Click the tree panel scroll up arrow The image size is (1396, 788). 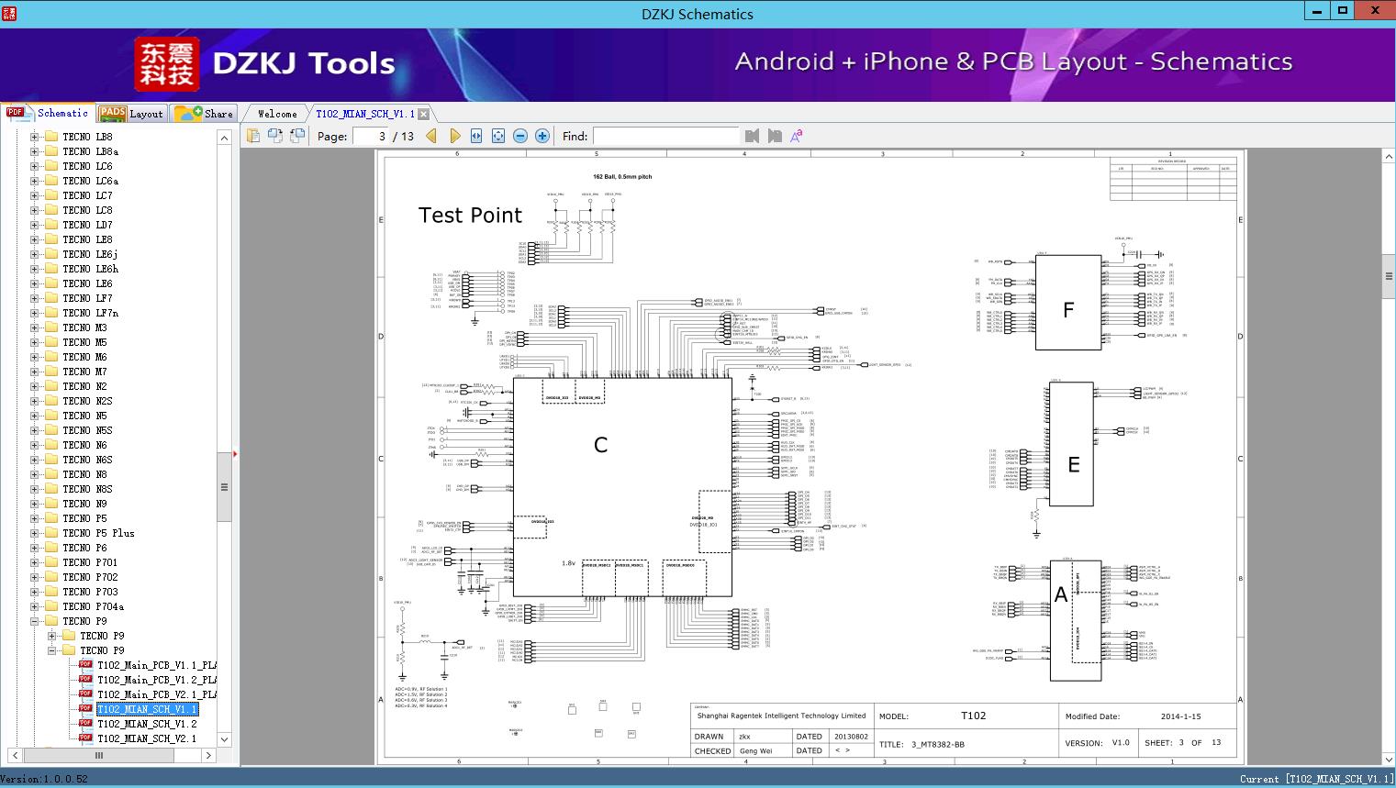(x=224, y=138)
